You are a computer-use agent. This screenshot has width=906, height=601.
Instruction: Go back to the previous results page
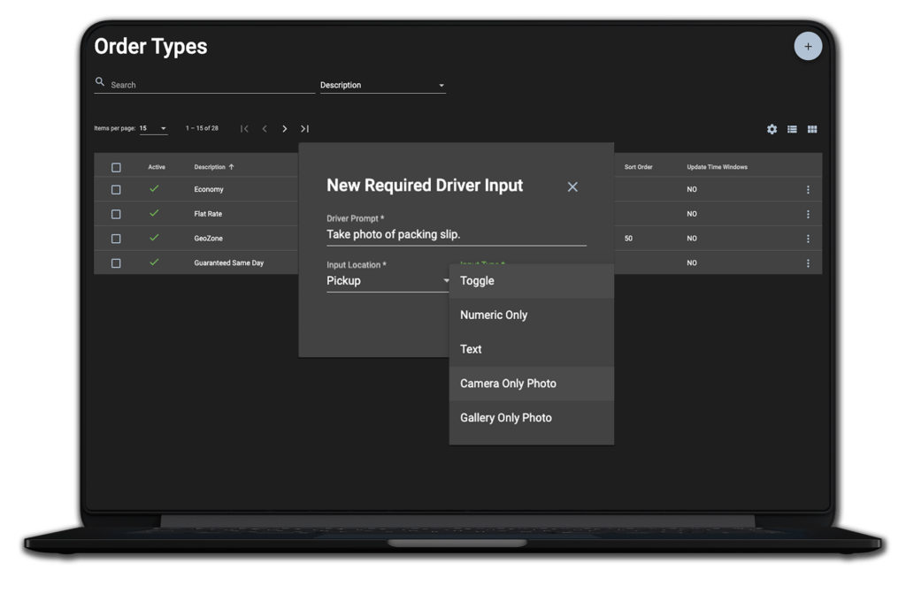point(265,128)
